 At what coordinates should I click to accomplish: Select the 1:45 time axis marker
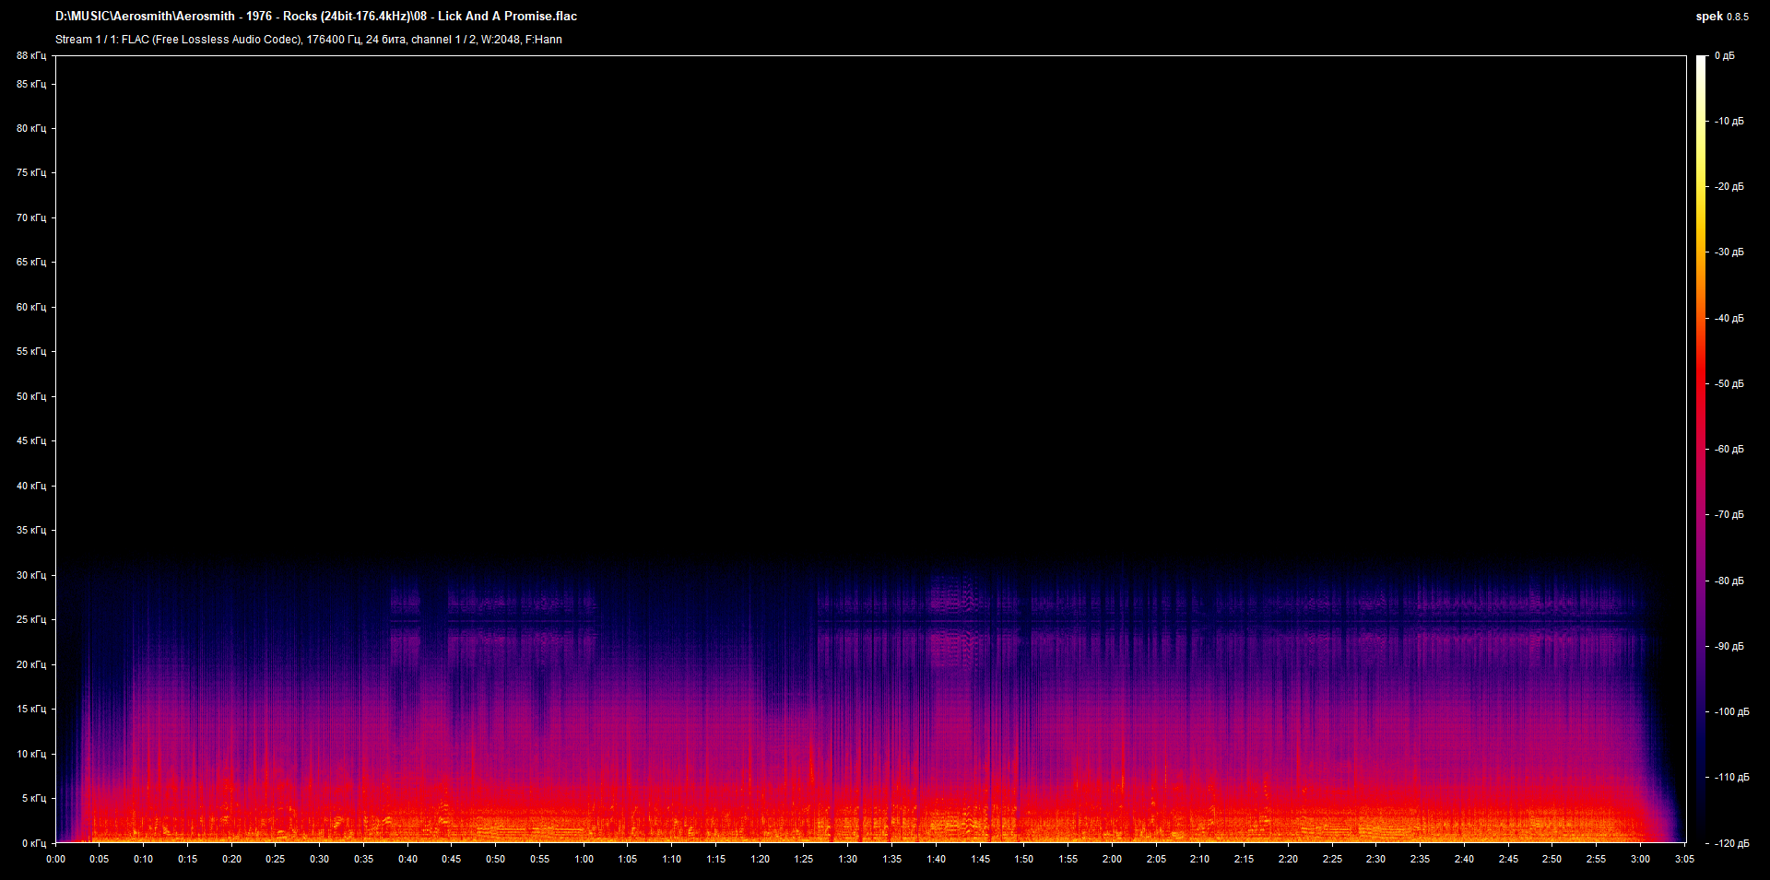980,859
